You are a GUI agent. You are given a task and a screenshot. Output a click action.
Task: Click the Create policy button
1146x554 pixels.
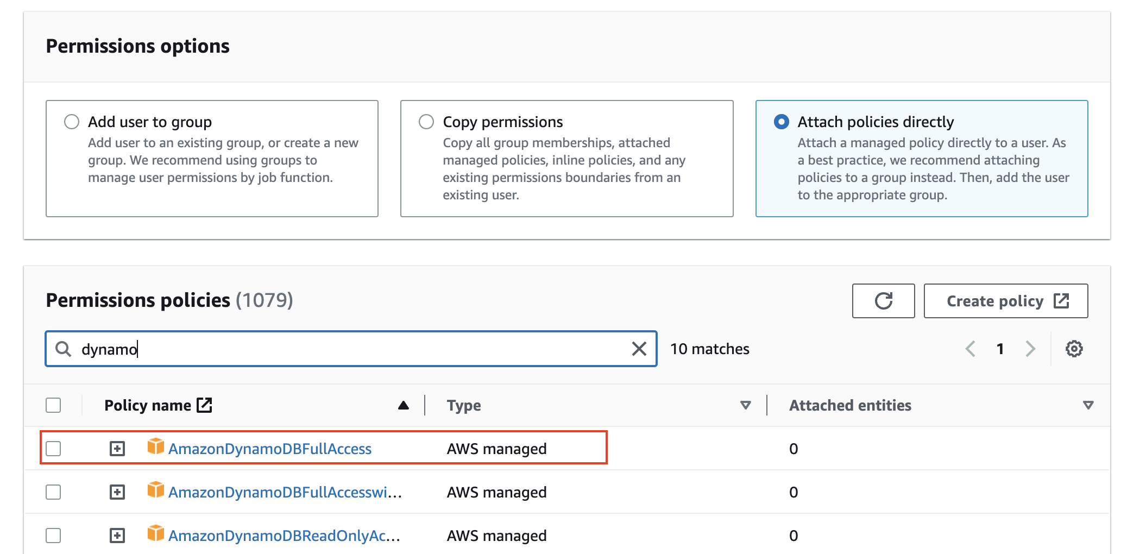[x=1005, y=301]
